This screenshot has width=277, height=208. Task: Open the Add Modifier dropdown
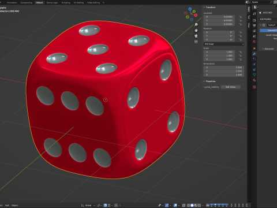coord(268,19)
